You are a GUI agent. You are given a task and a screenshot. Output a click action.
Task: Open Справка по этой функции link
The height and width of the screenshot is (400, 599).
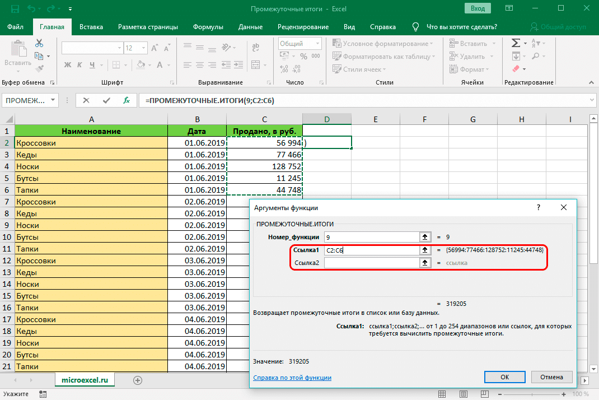[292, 378]
